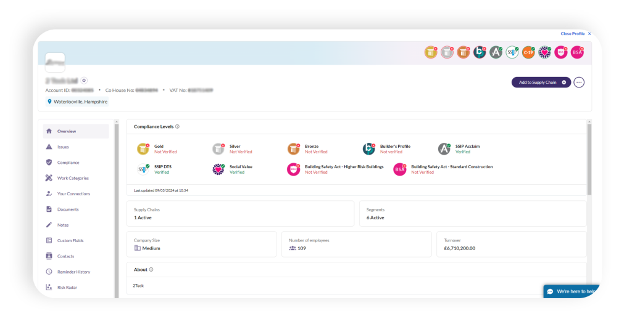Click the Compliance Levels info icon

point(178,127)
